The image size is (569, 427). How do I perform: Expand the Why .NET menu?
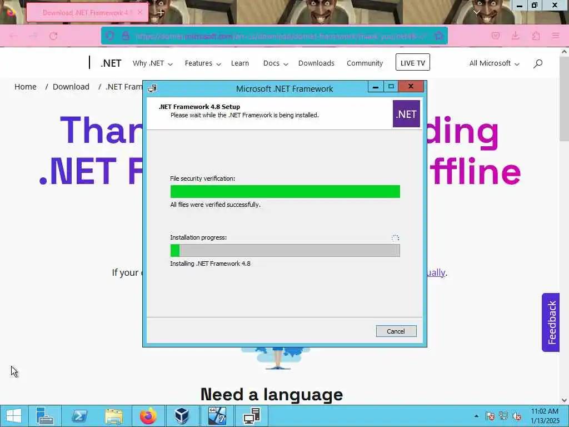click(x=152, y=63)
